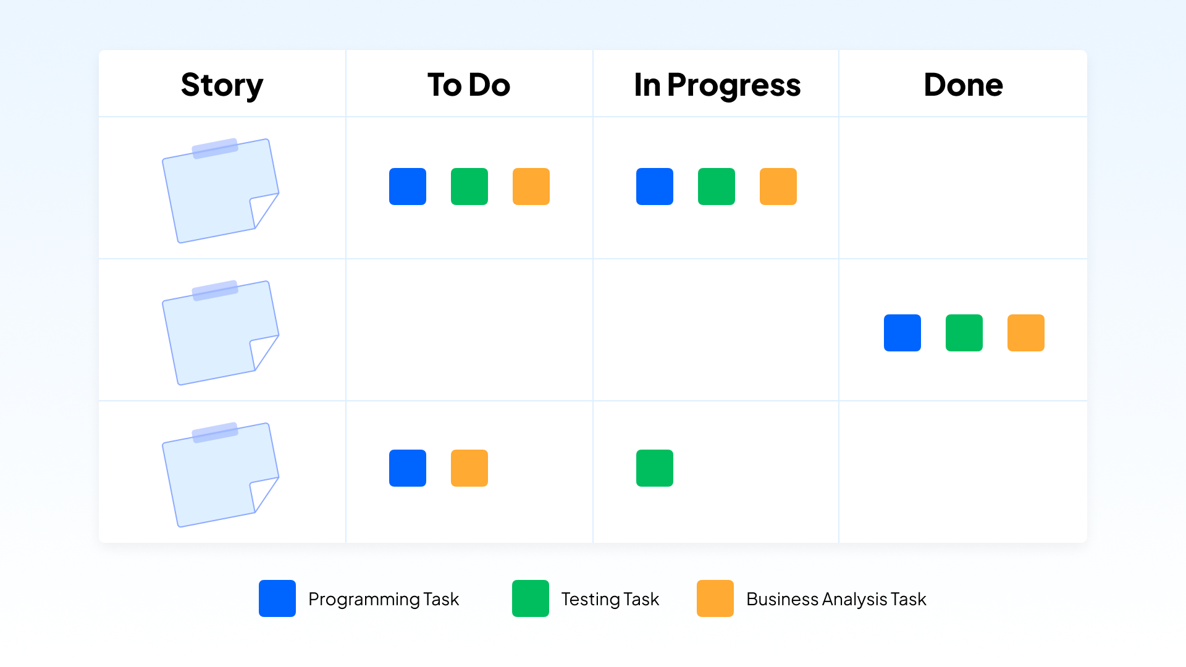Viewport: 1186px width, 667px height.
Task: Select the second row story sticky note
Action: [x=221, y=332]
